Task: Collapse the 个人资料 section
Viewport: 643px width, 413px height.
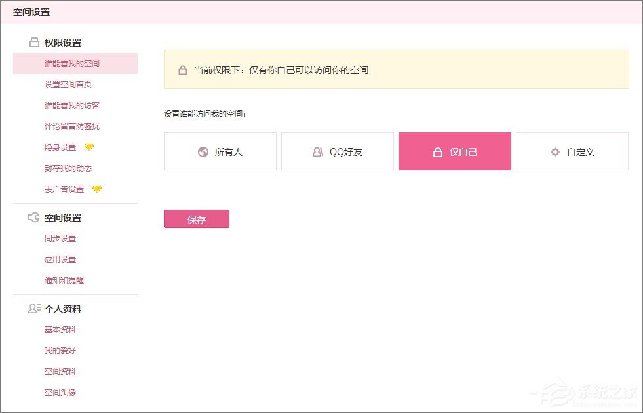Action: tap(64, 308)
